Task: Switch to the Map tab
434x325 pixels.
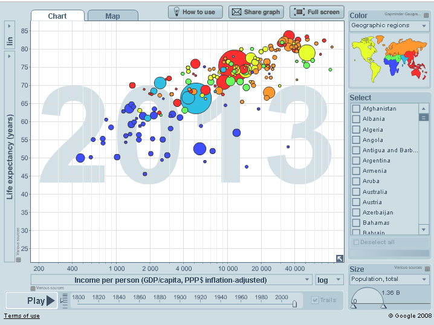Action: click(x=112, y=16)
